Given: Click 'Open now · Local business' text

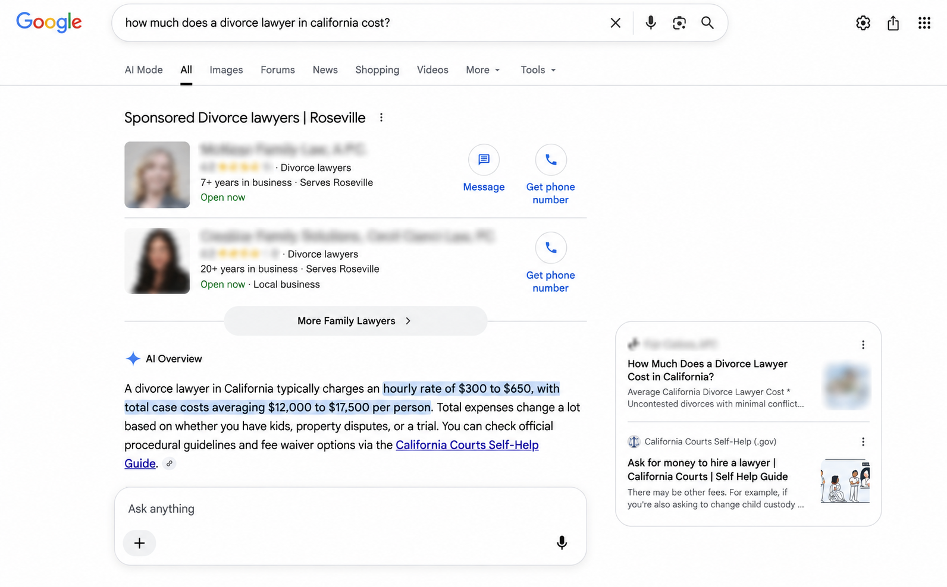Looking at the screenshot, I should pos(260,284).
